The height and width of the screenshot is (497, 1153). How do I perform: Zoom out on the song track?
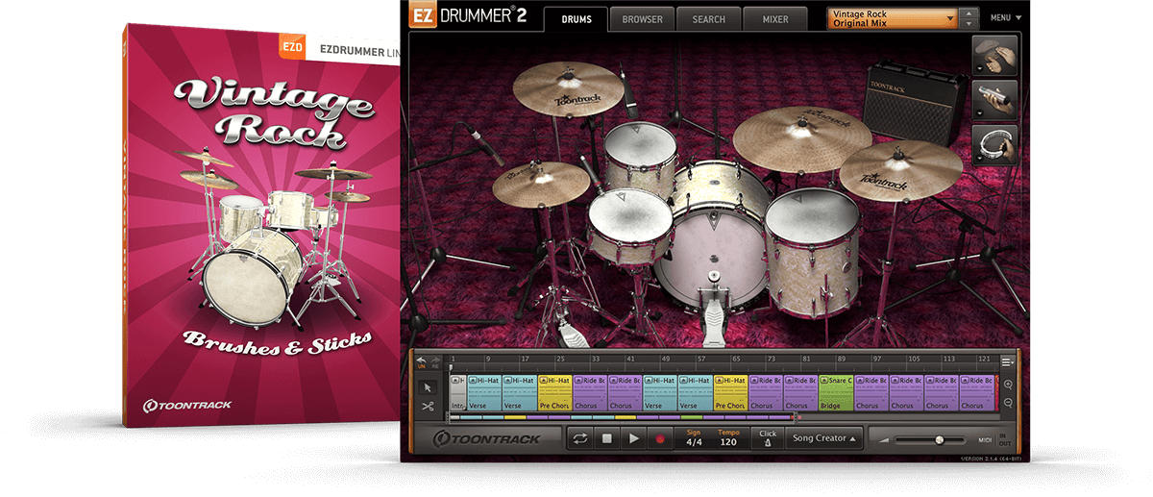pos(1009,403)
